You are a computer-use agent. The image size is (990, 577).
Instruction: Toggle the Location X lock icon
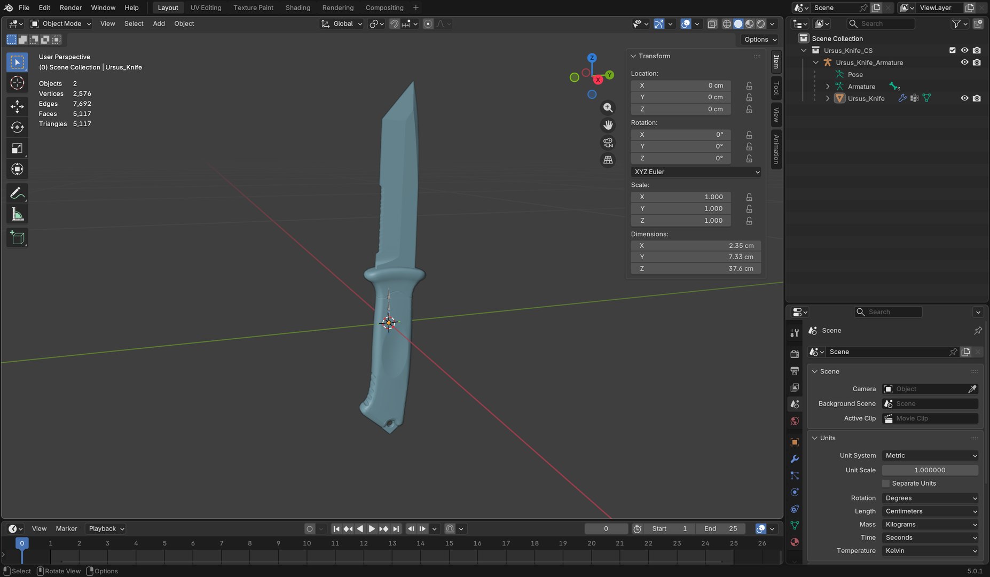pyautogui.click(x=749, y=85)
